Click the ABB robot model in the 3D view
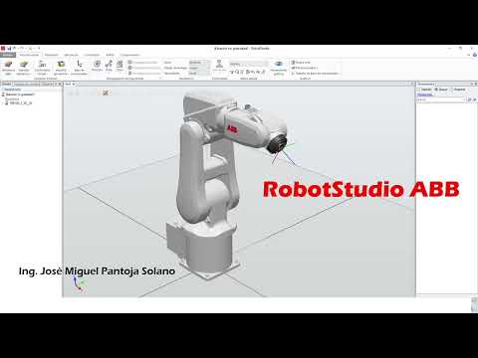Viewport: 478px width, 358px height. pyautogui.click(x=212, y=186)
